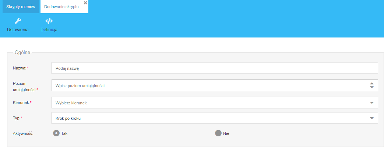Image resolution: width=384 pixels, height=147 pixels.
Task: Open the Ustawienia wrench icon
Action: point(18,21)
